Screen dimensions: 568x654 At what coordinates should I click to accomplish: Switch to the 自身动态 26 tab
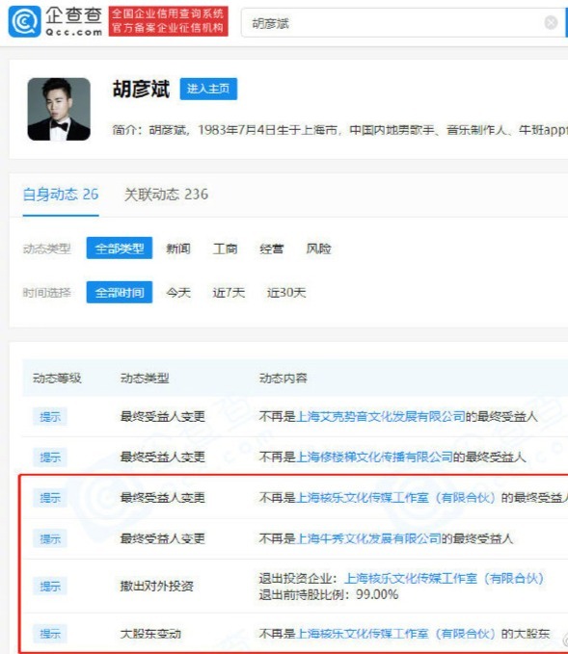61,195
